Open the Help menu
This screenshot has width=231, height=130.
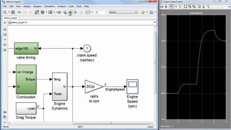coord(87,6)
